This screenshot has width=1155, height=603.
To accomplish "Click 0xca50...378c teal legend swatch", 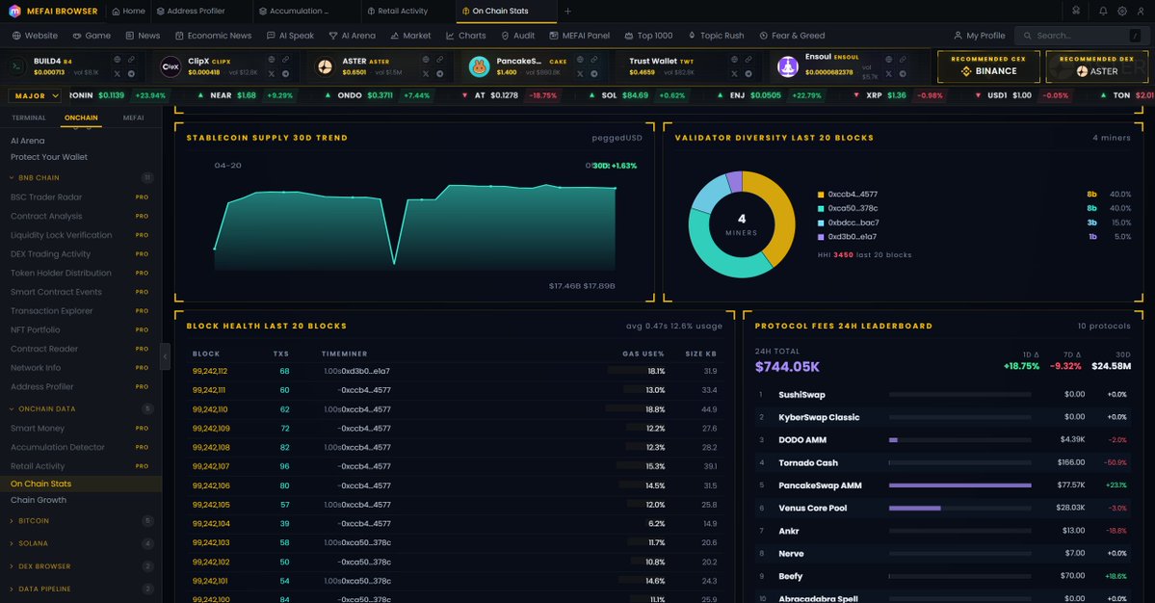I will [x=821, y=208].
